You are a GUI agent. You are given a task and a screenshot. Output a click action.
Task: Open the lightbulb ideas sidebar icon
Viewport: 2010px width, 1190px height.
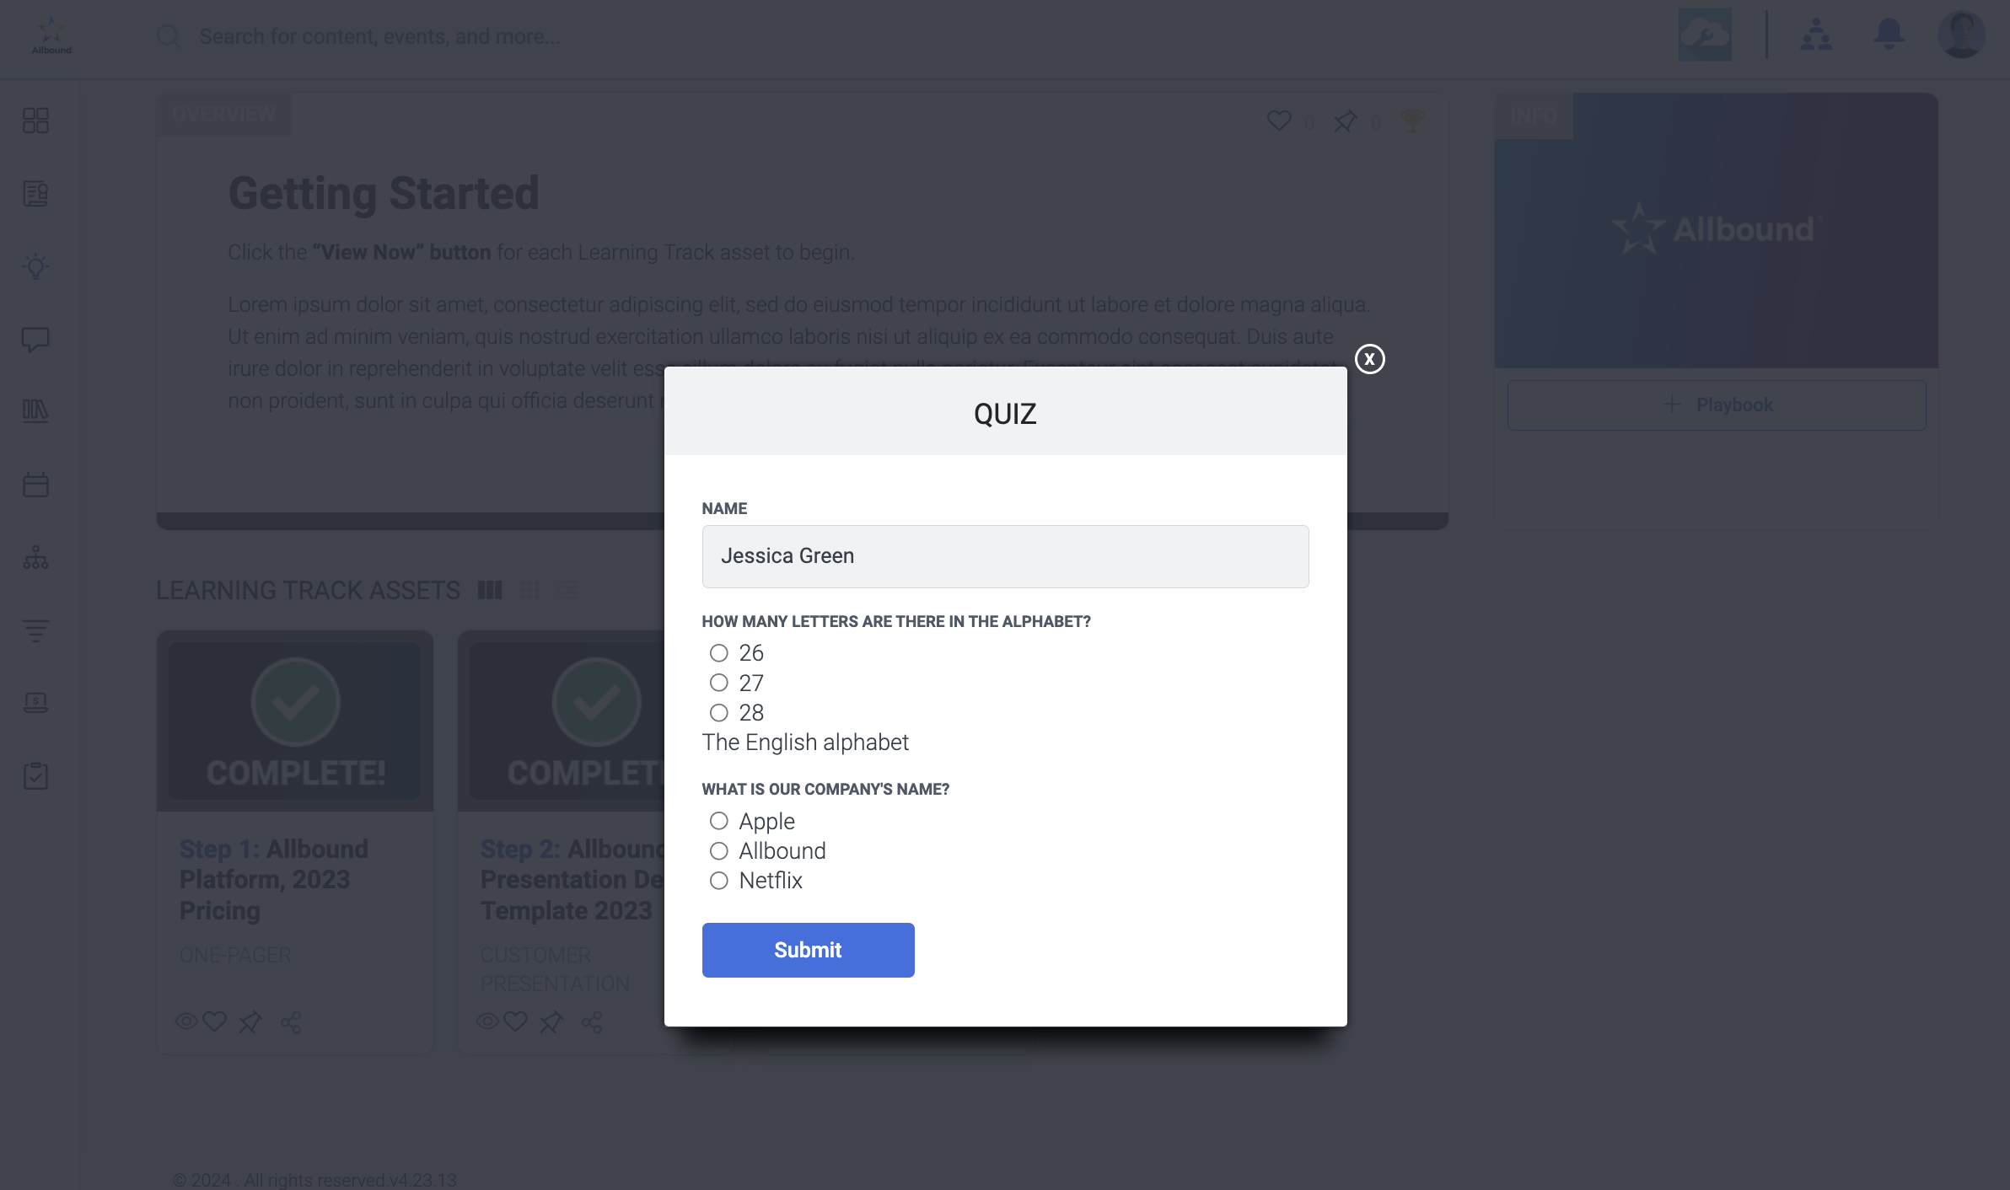click(35, 266)
